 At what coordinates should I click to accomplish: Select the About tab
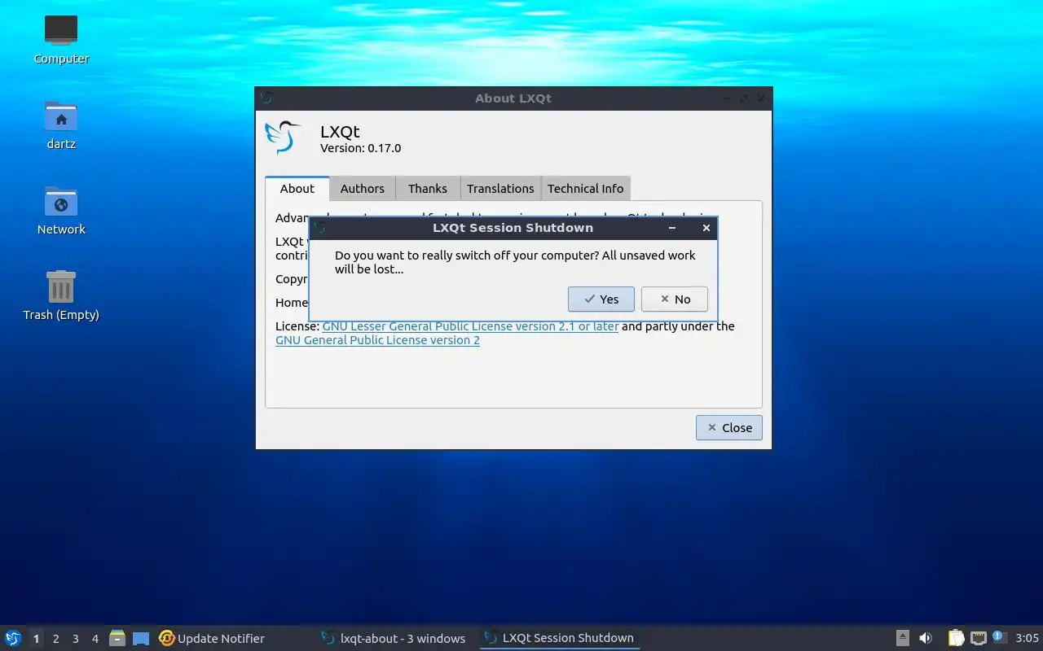(297, 189)
